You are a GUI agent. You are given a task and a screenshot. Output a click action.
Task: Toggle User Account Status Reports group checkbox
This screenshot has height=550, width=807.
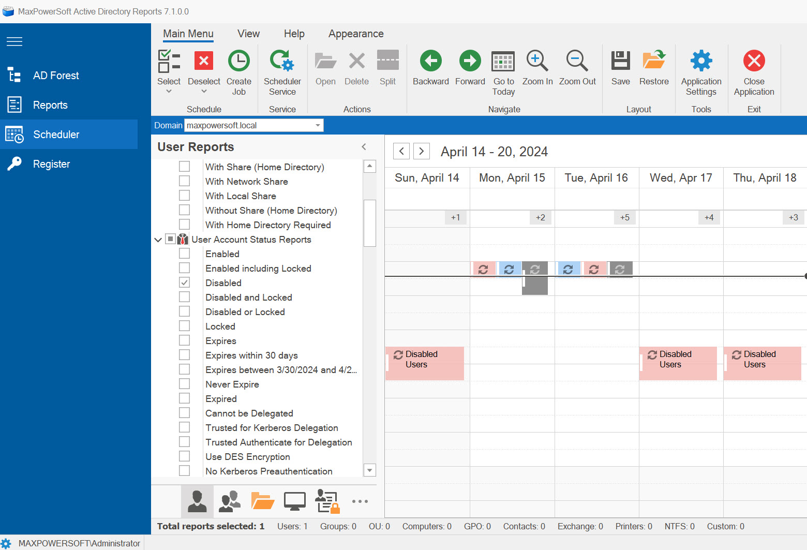[170, 239]
